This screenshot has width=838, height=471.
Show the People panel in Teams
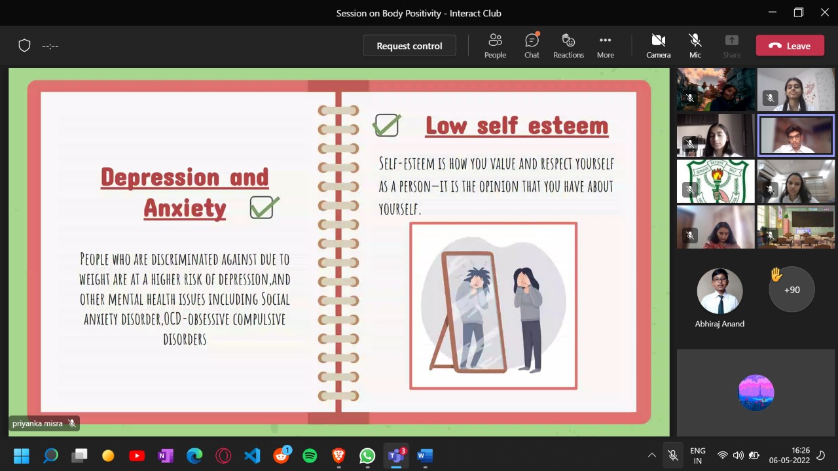coord(495,46)
